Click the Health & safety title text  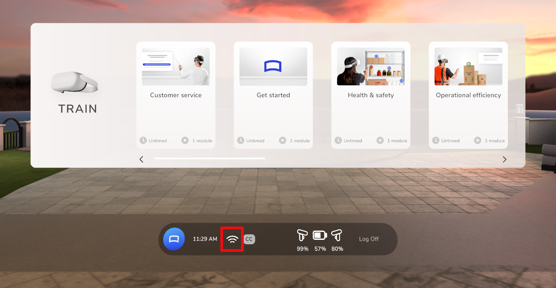(x=371, y=95)
